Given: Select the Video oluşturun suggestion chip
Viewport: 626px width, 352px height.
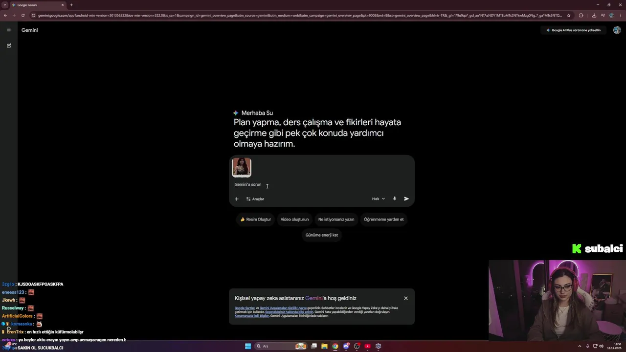Looking at the screenshot, I should coord(294,220).
